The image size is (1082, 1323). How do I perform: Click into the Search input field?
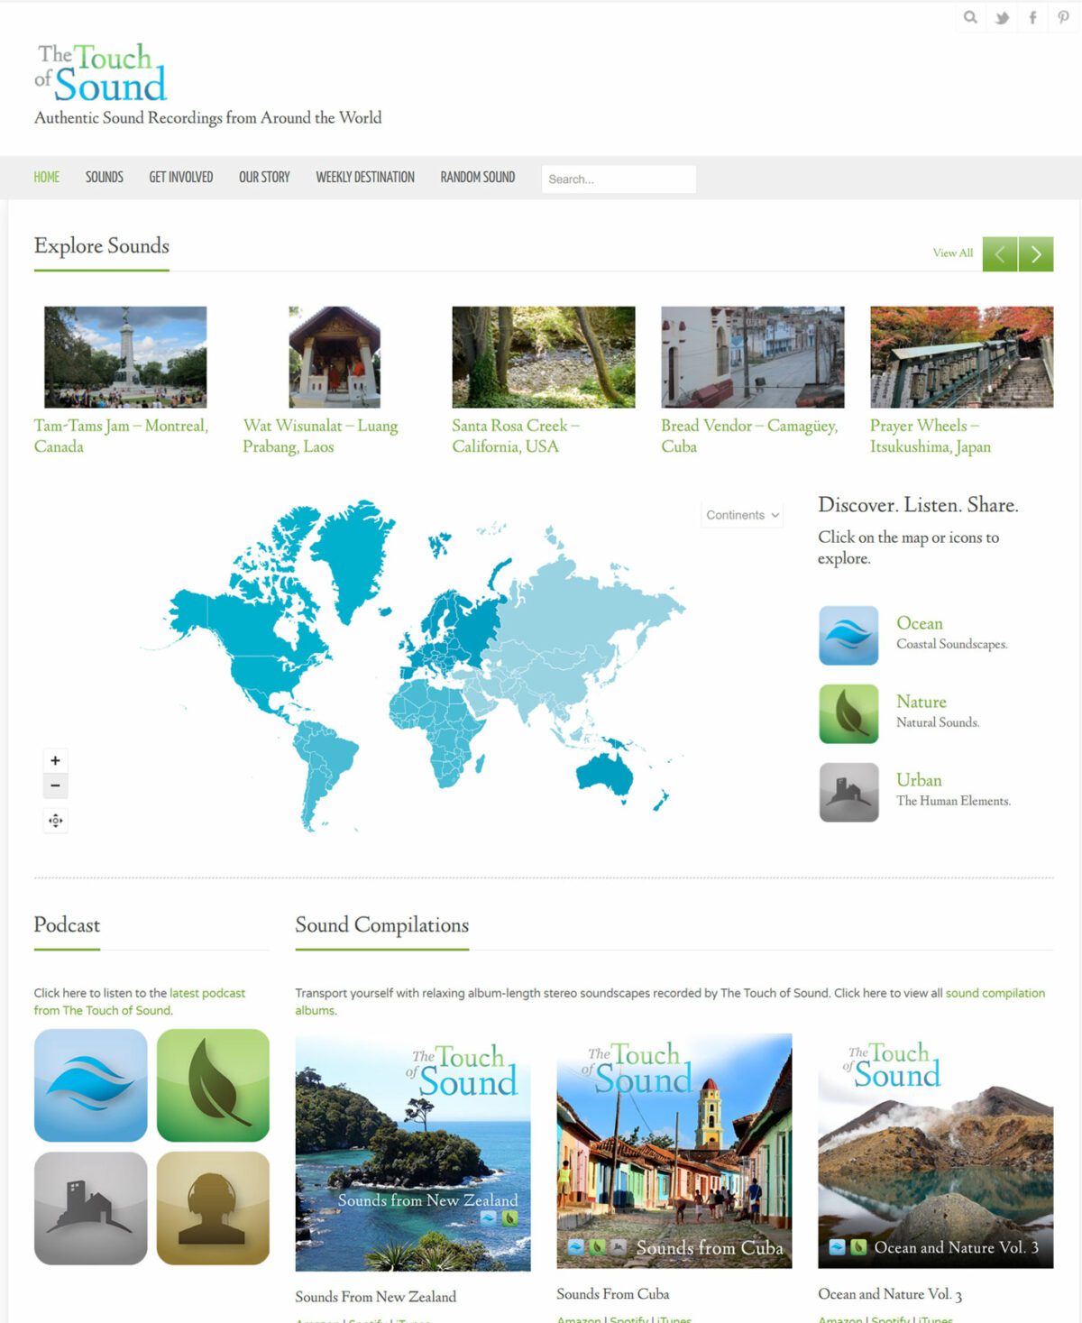pos(619,179)
